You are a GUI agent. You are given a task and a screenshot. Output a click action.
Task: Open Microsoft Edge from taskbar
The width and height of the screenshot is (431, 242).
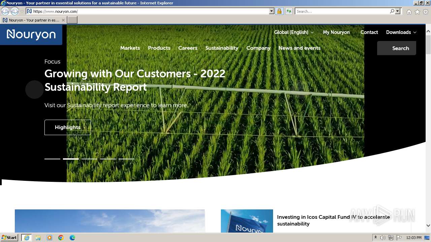(72, 238)
